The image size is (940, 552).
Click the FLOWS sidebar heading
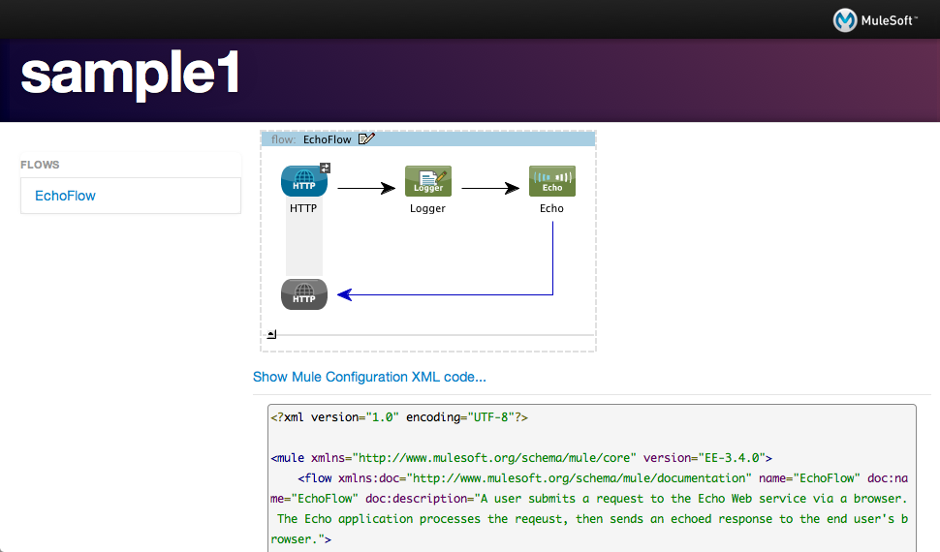[x=40, y=165]
